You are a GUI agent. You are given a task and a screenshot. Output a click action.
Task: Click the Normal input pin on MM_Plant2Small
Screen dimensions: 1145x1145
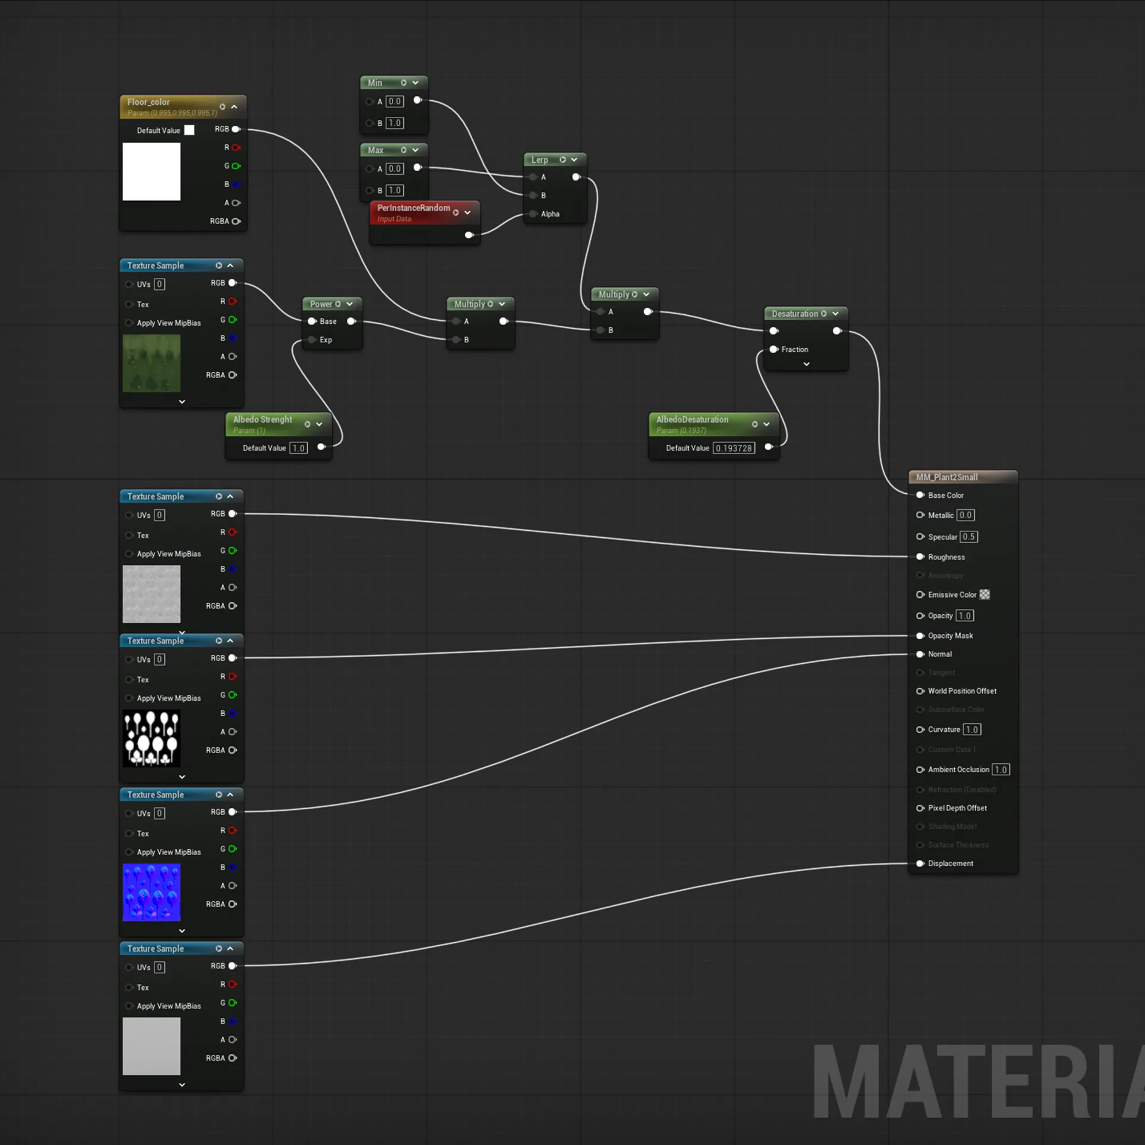[920, 654]
